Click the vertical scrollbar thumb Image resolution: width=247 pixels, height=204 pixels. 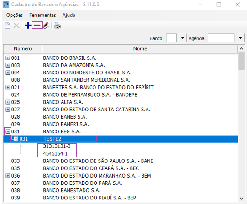tap(242, 61)
